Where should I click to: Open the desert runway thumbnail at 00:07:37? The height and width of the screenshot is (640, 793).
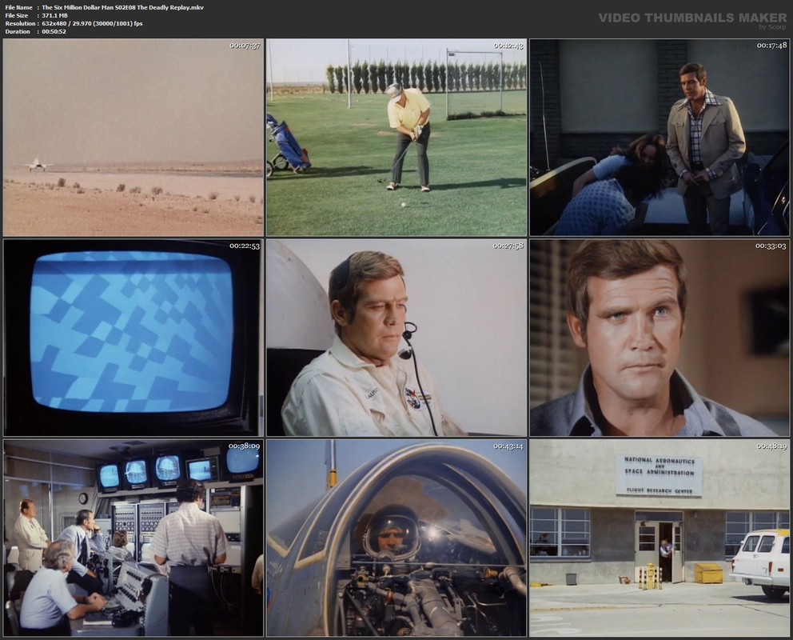(133, 137)
